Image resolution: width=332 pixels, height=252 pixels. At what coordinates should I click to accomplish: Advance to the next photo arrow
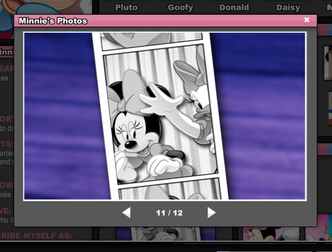212,212
